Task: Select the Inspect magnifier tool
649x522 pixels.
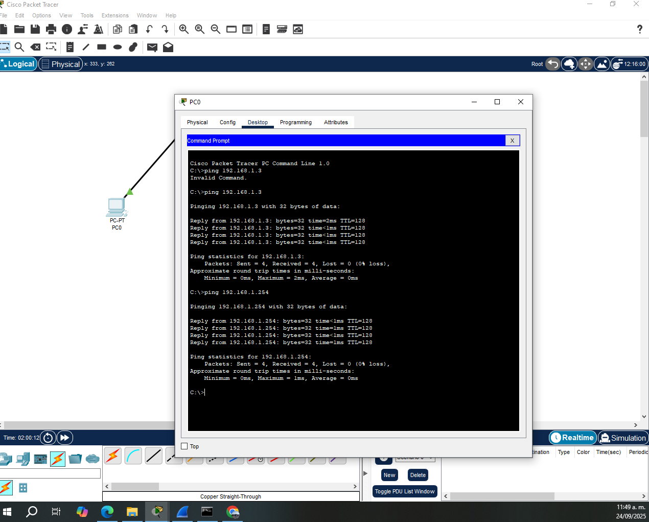Action: click(x=19, y=47)
